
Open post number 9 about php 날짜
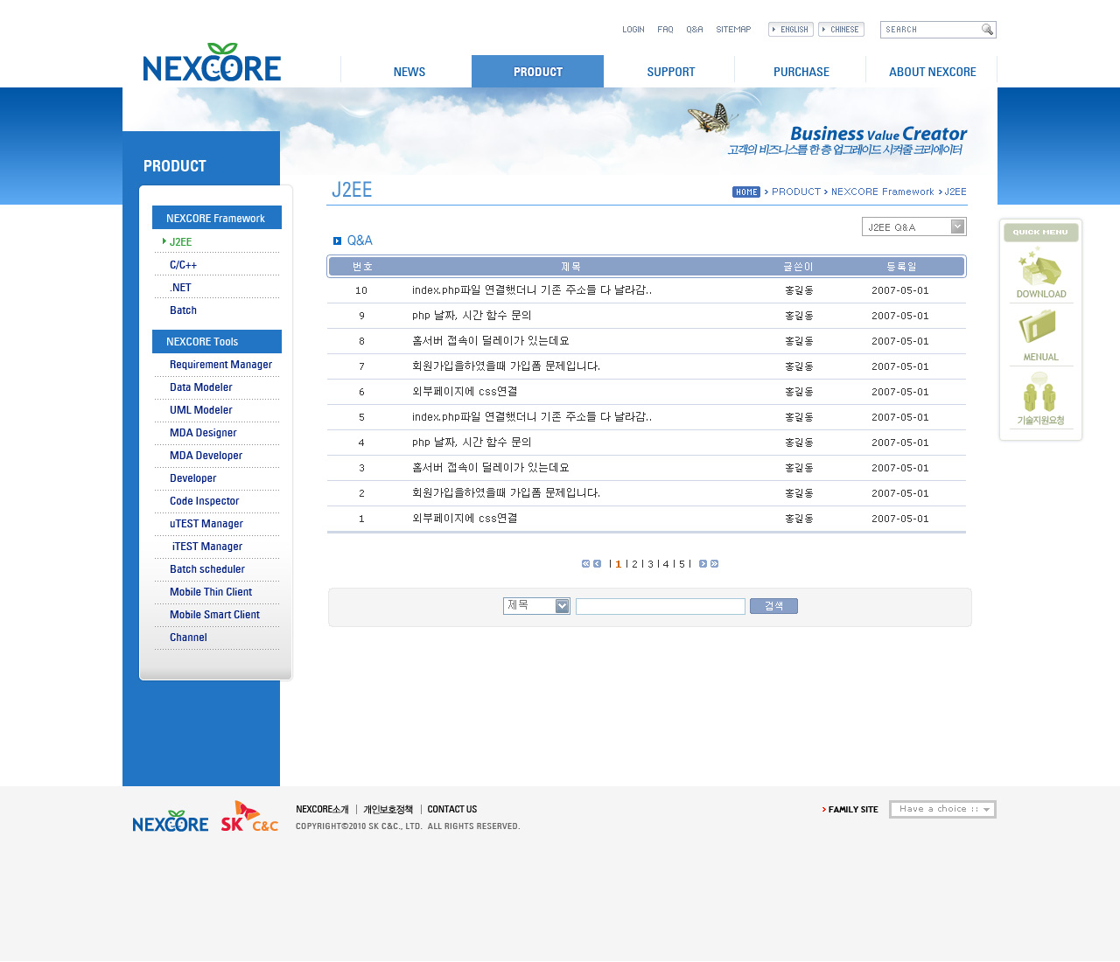click(472, 316)
